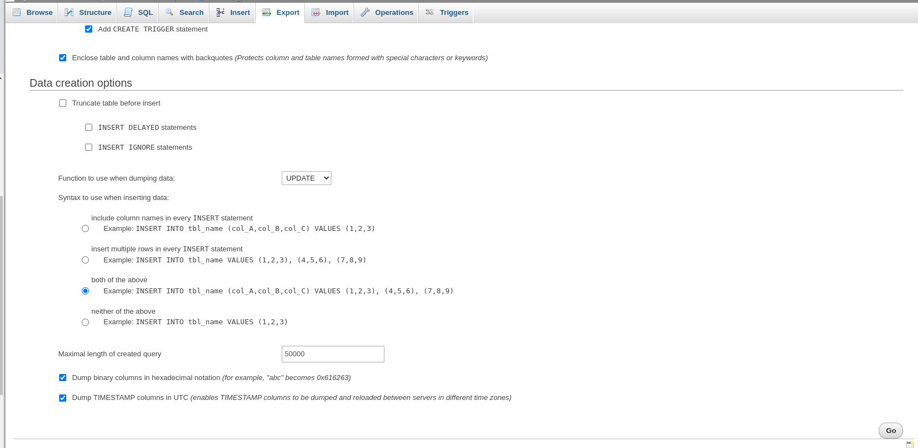Select include column names in every INSERT radio

click(x=85, y=229)
